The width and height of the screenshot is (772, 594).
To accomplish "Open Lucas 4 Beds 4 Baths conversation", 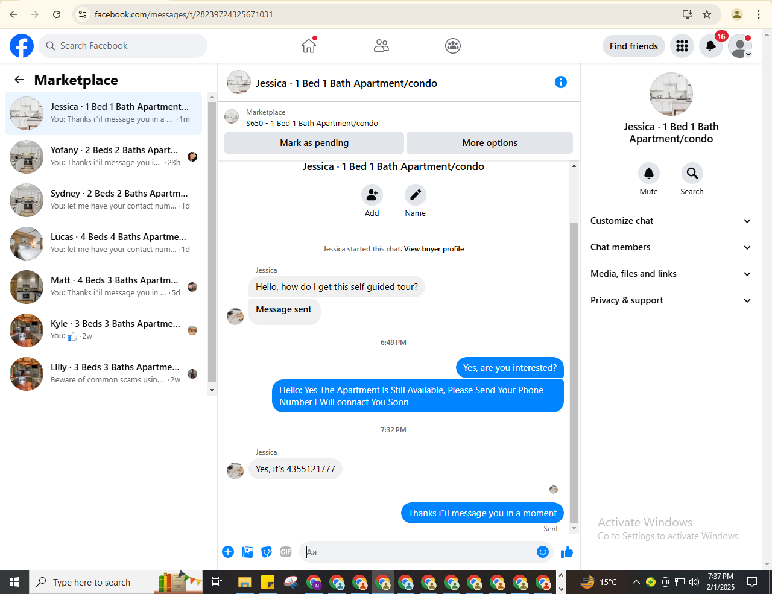I will 103,244.
